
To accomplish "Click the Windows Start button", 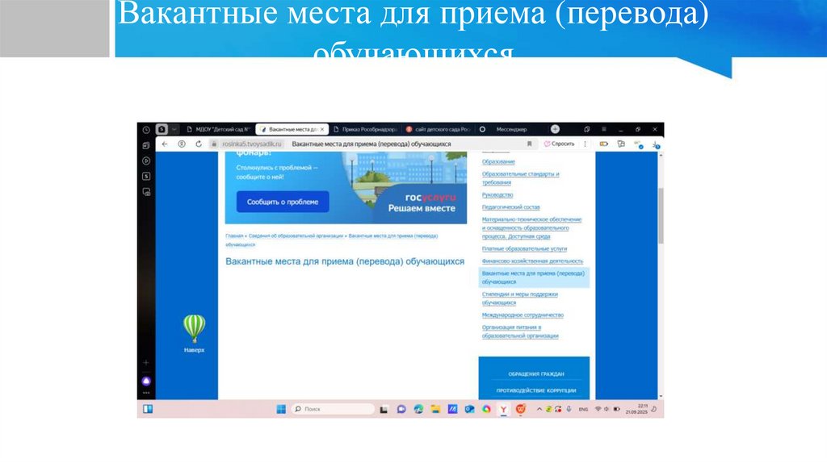I will 281,409.
